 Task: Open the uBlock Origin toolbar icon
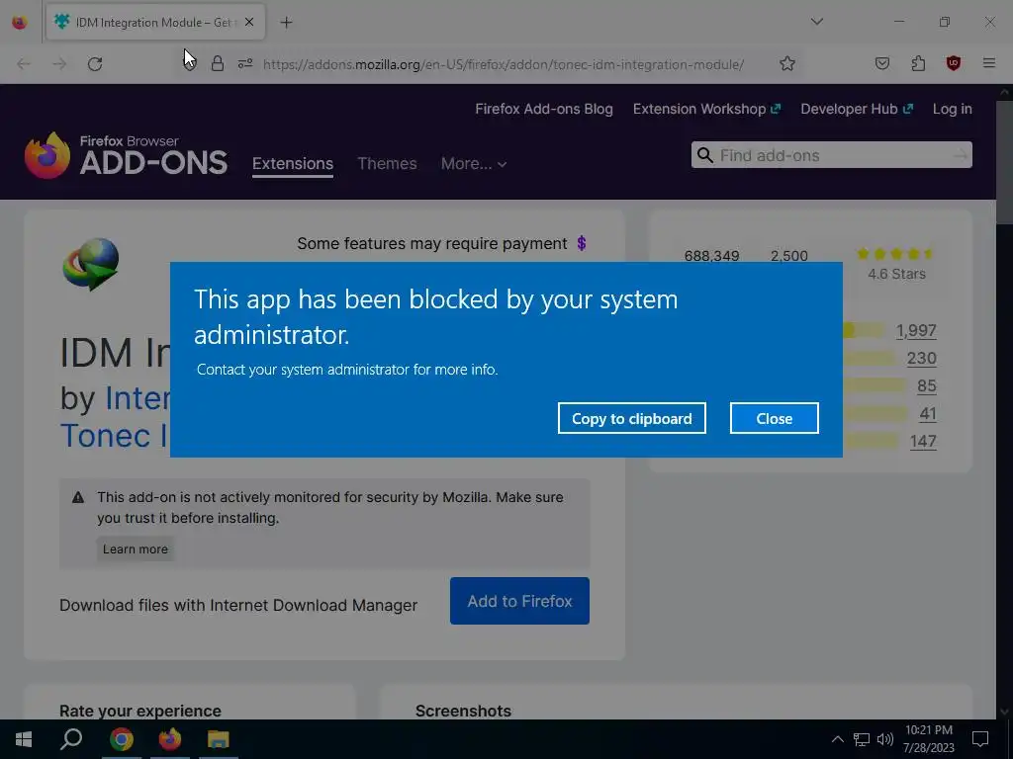pyautogui.click(x=954, y=64)
